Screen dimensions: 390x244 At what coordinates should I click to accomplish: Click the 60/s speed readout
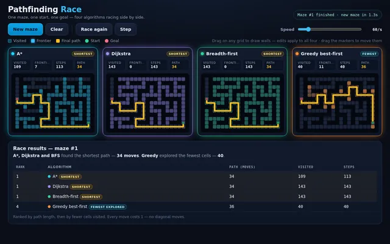(377, 29)
